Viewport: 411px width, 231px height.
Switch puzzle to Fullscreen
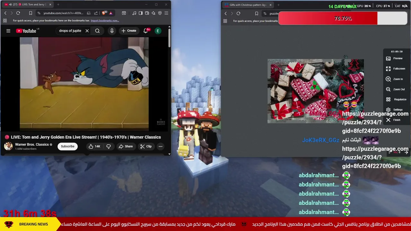[x=395, y=69]
